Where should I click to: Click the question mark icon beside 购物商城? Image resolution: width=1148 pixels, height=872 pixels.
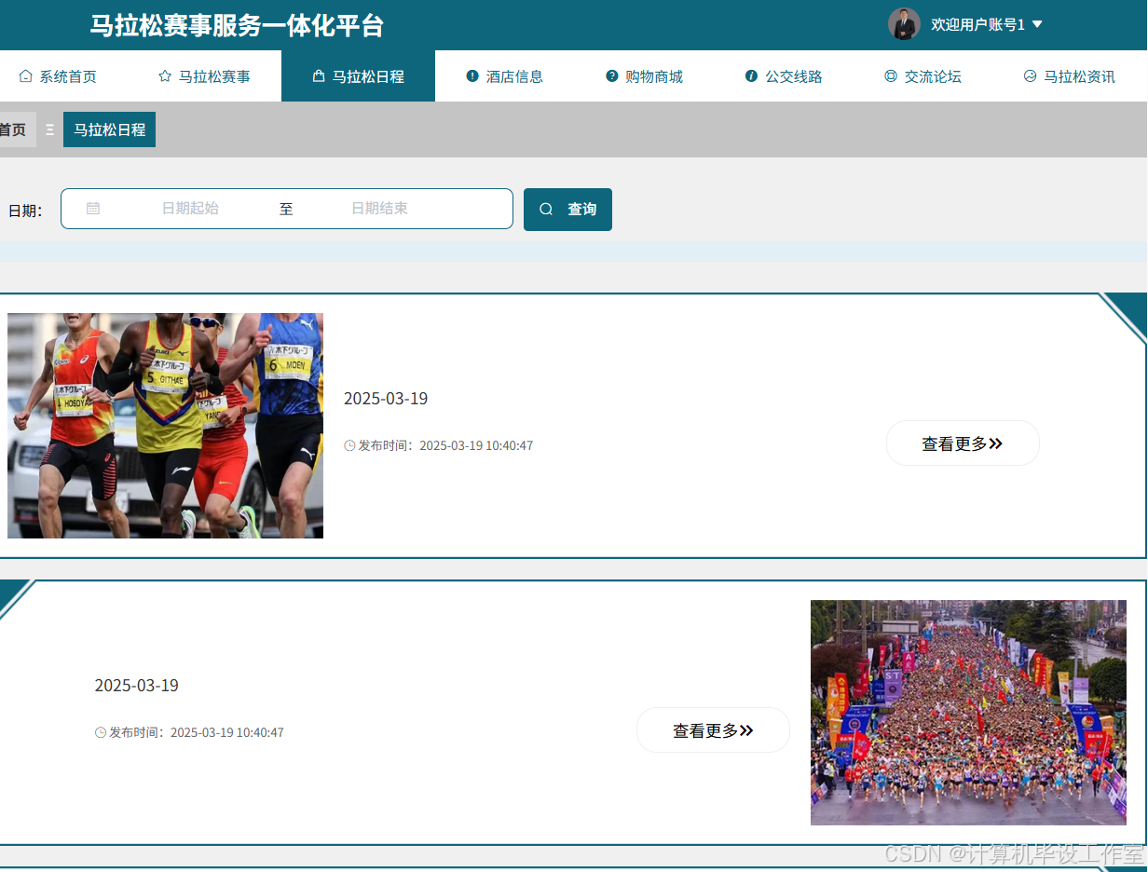point(612,76)
